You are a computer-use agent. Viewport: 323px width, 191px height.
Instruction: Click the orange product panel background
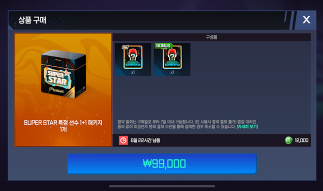[63, 107]
